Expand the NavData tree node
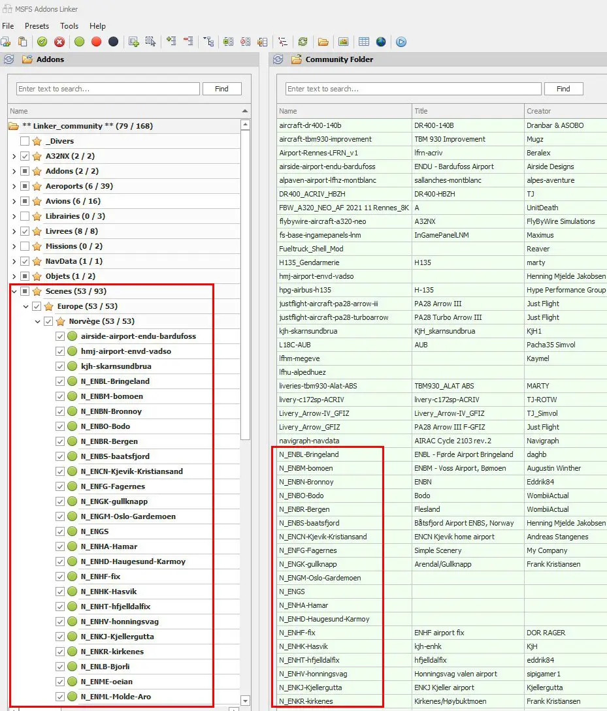This screenshot has width=607, height=711. point(14,261)
